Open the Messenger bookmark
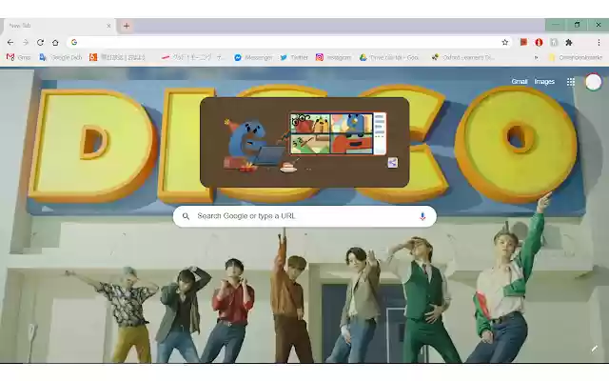The height and width of the screenshot is (381, 609). coord(253,57)
